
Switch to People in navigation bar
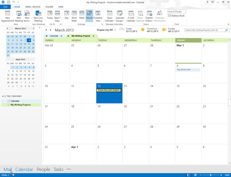(x=43, y=169)
